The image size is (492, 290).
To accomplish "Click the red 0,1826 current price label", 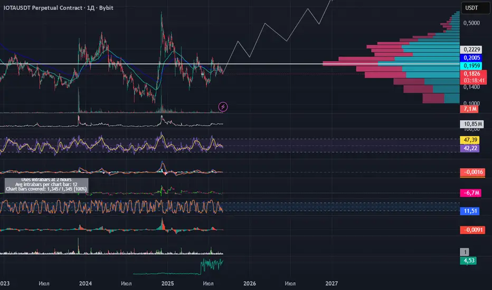I will click(473, 74).
